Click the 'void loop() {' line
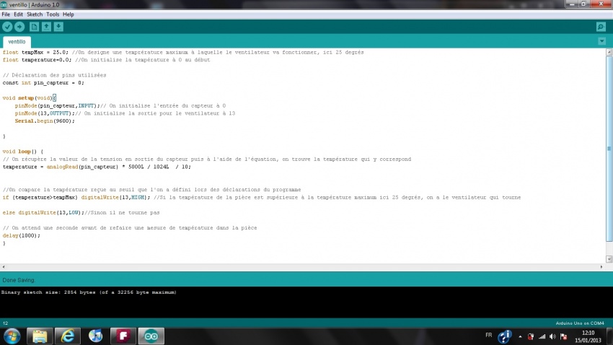Viewport: 613px width, 345px height. pos(22,152)
